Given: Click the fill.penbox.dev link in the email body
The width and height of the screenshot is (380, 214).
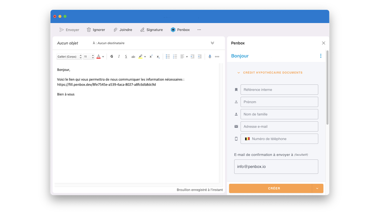Looking at the screenshot, I should [x=107, y=84].
